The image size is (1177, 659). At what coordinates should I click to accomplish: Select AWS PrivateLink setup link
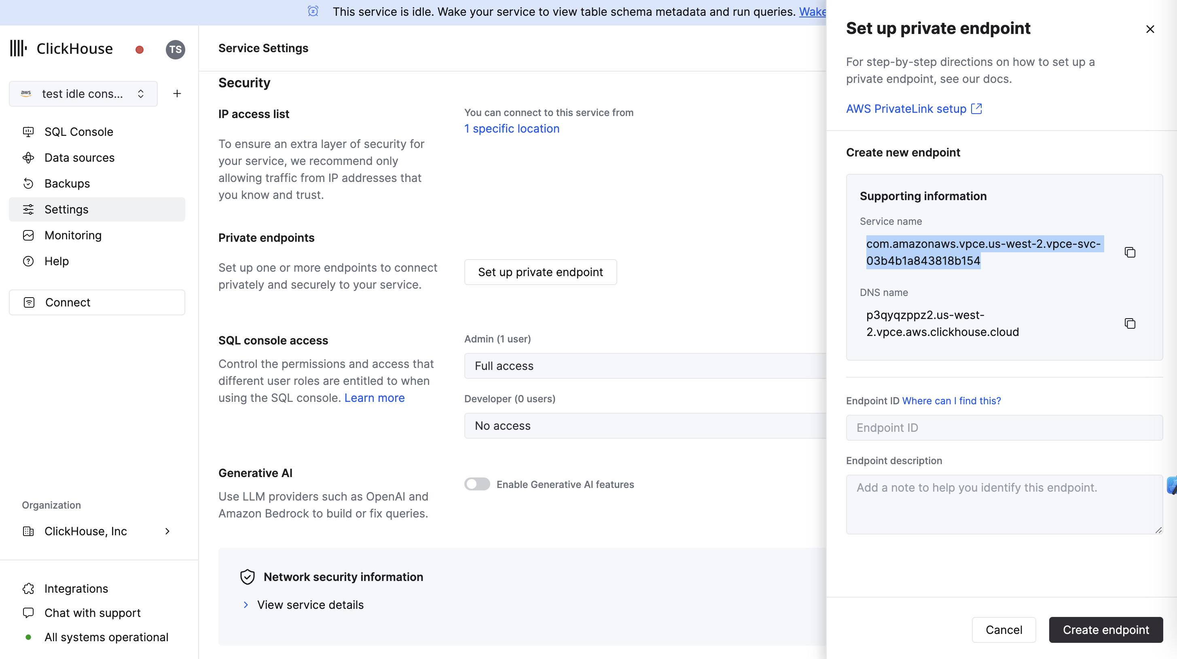906,108
